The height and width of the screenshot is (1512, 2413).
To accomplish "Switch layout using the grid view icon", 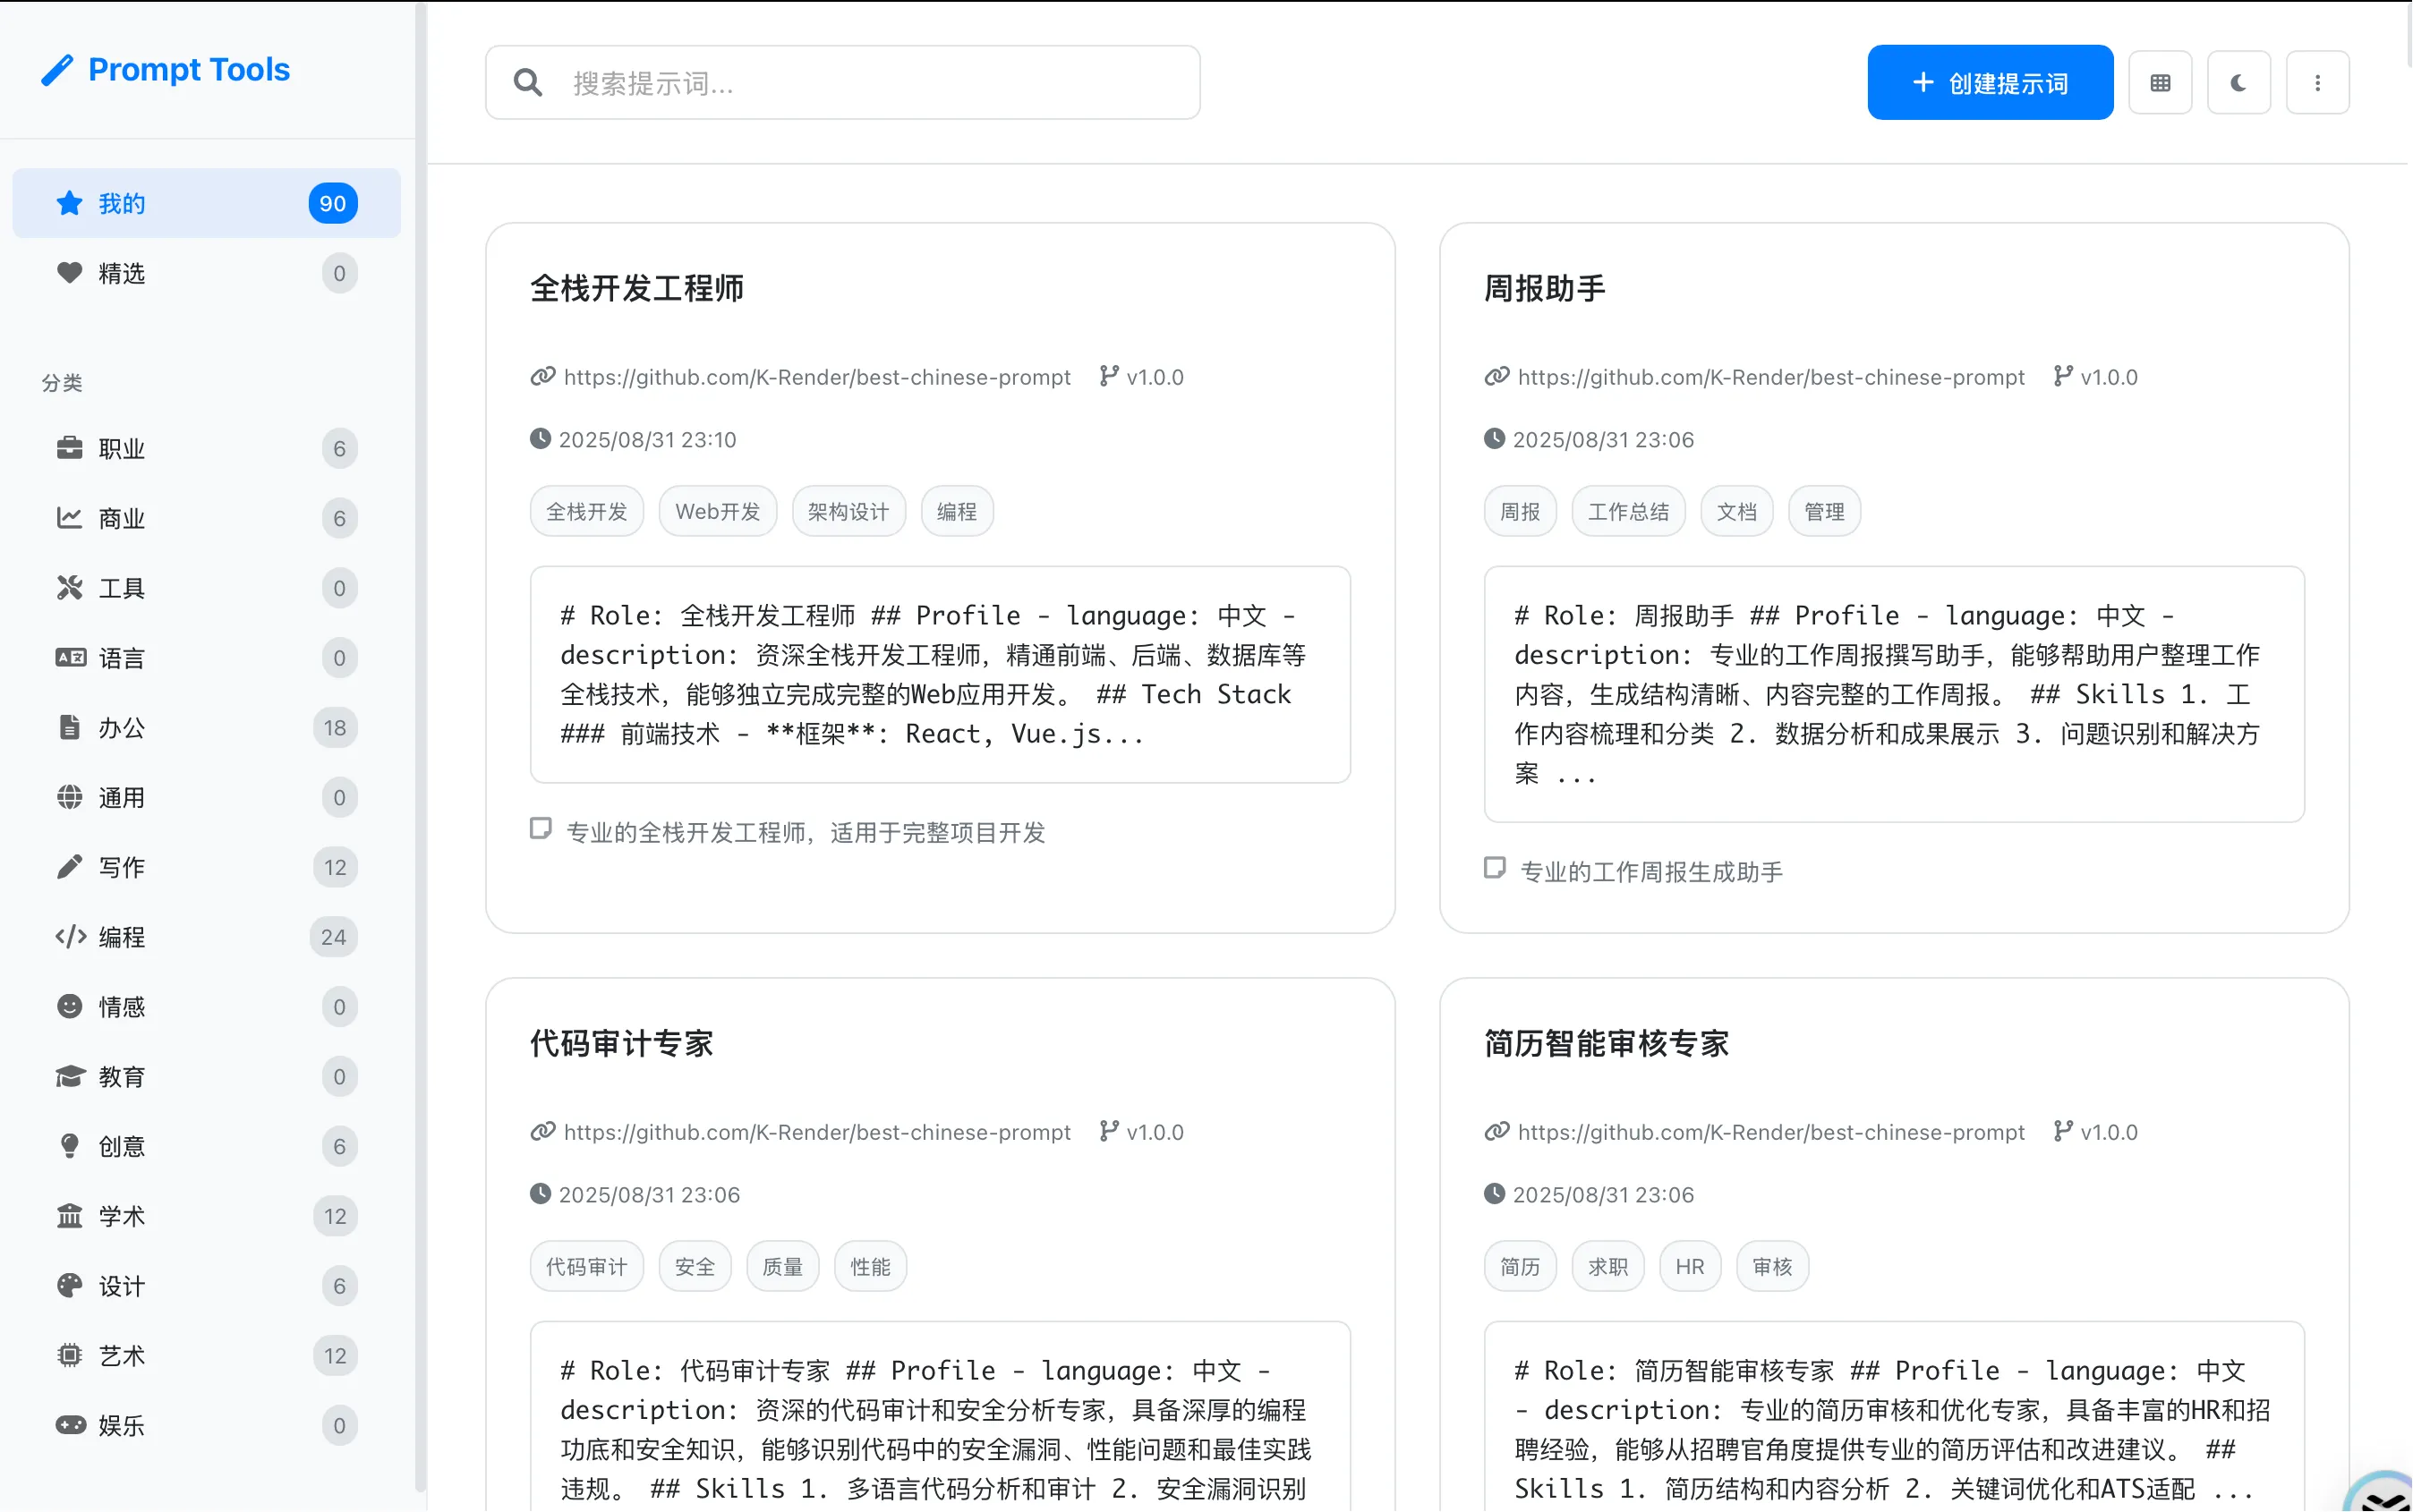I will (x=2160, y=83).
